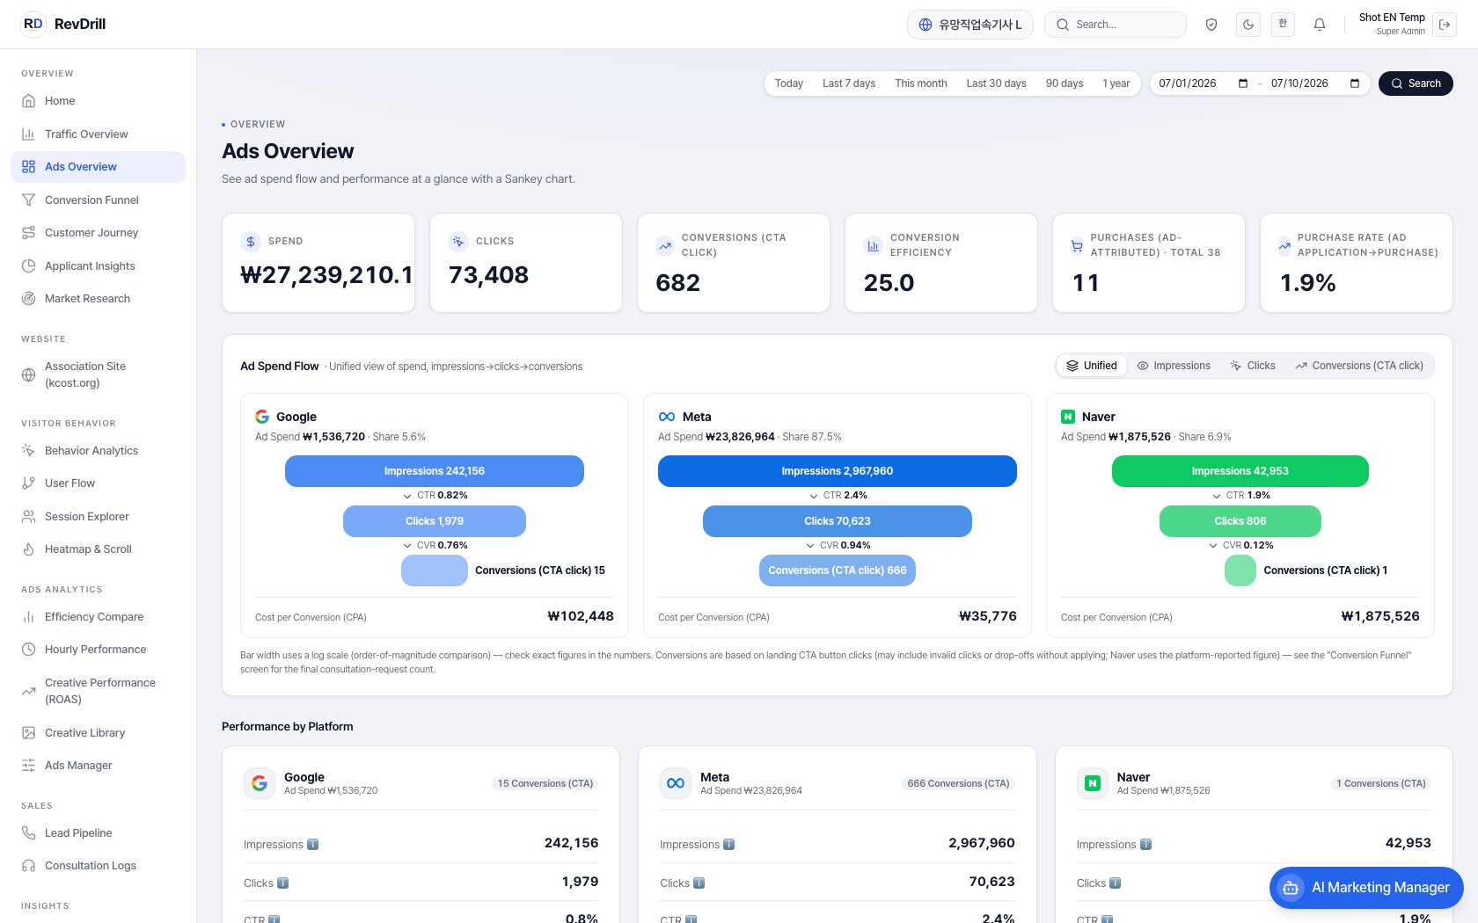Click the Purchase Rate trend icon

coord(1284,246)
